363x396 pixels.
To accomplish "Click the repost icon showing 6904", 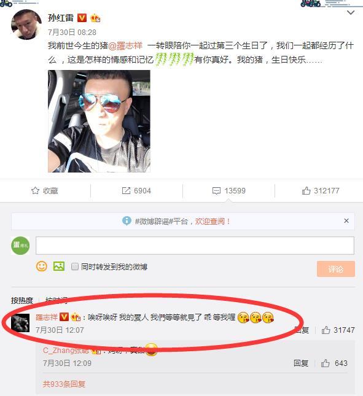I will tap(126, 191).
